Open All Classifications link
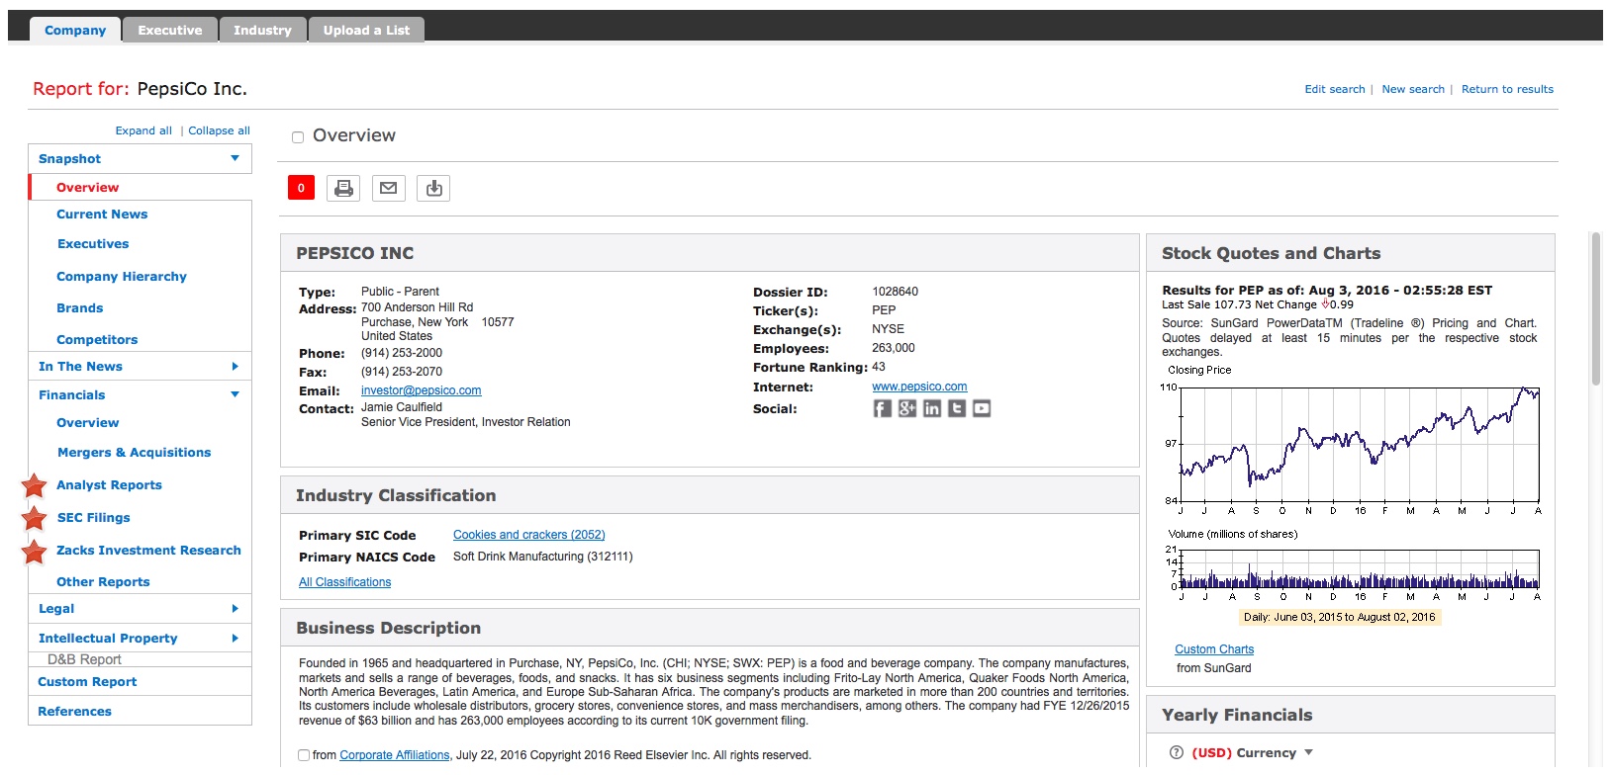The image size is (1611, 775). (344, 582)
